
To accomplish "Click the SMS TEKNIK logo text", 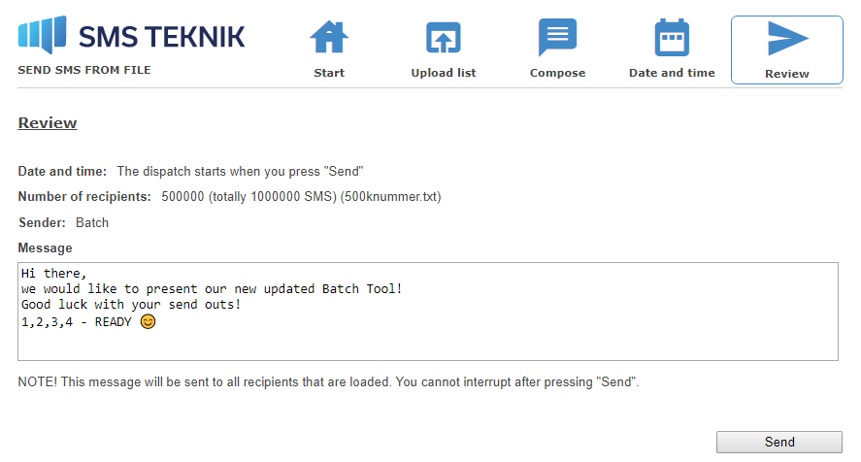I will pyautogui.click(x=162, y=37).
